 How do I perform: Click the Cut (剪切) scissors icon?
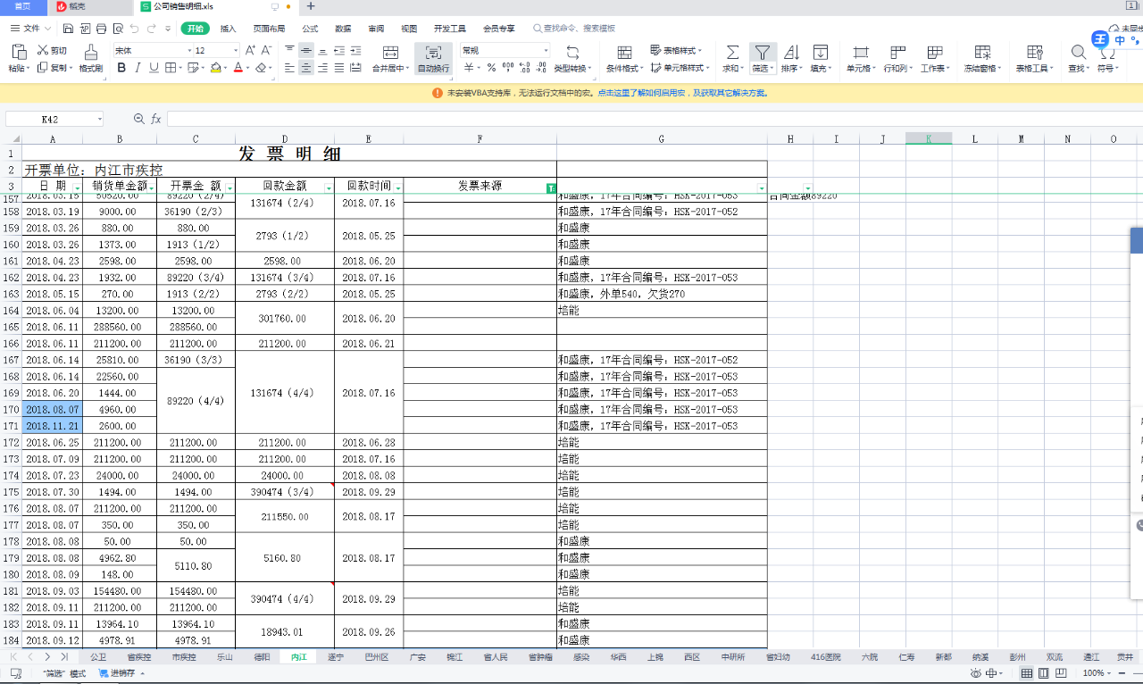pyautogui.click(x=43, y=51)
